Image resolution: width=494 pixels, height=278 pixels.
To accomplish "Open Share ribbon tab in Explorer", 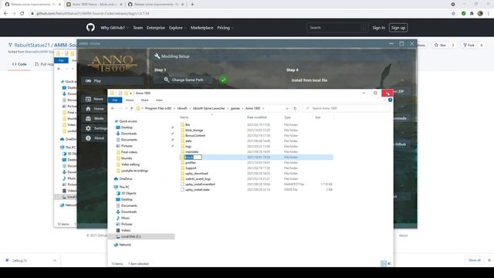I will [x=144, y=100].
